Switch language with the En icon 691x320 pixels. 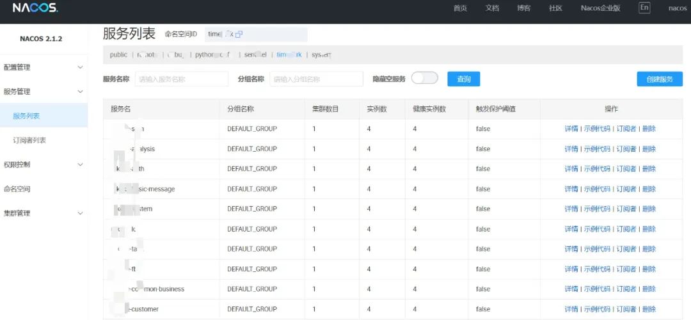[644, 8]
